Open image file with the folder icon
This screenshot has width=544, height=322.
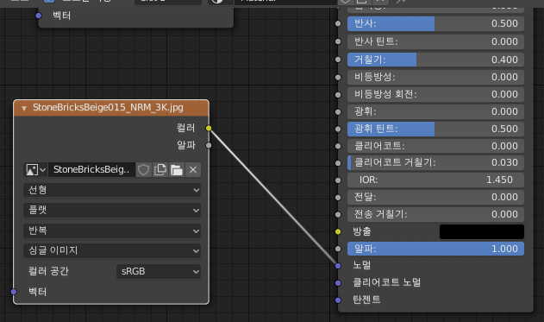[x=177, y=170]
